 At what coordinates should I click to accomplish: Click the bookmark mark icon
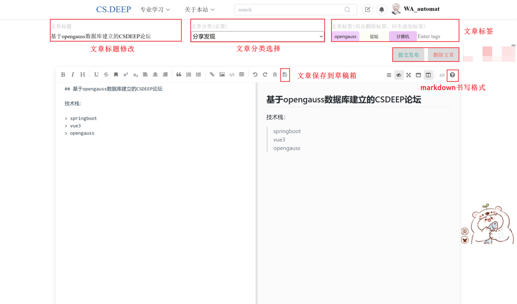click(x=116, y=75)
